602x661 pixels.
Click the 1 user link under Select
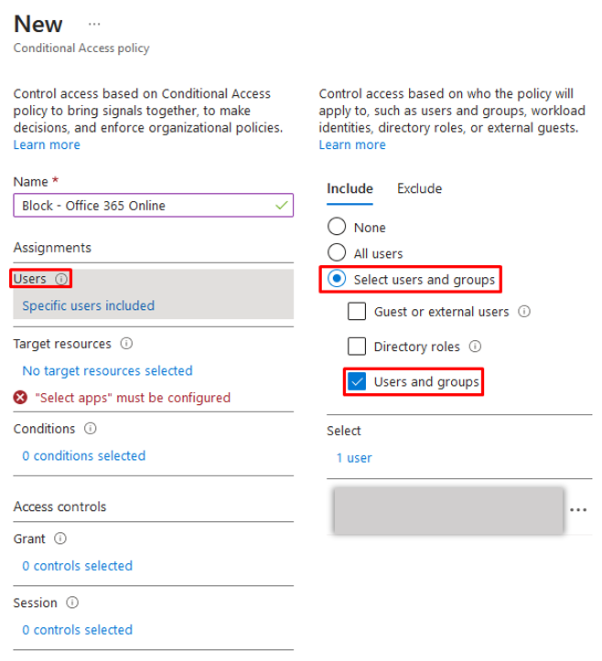tap(354, 458)
